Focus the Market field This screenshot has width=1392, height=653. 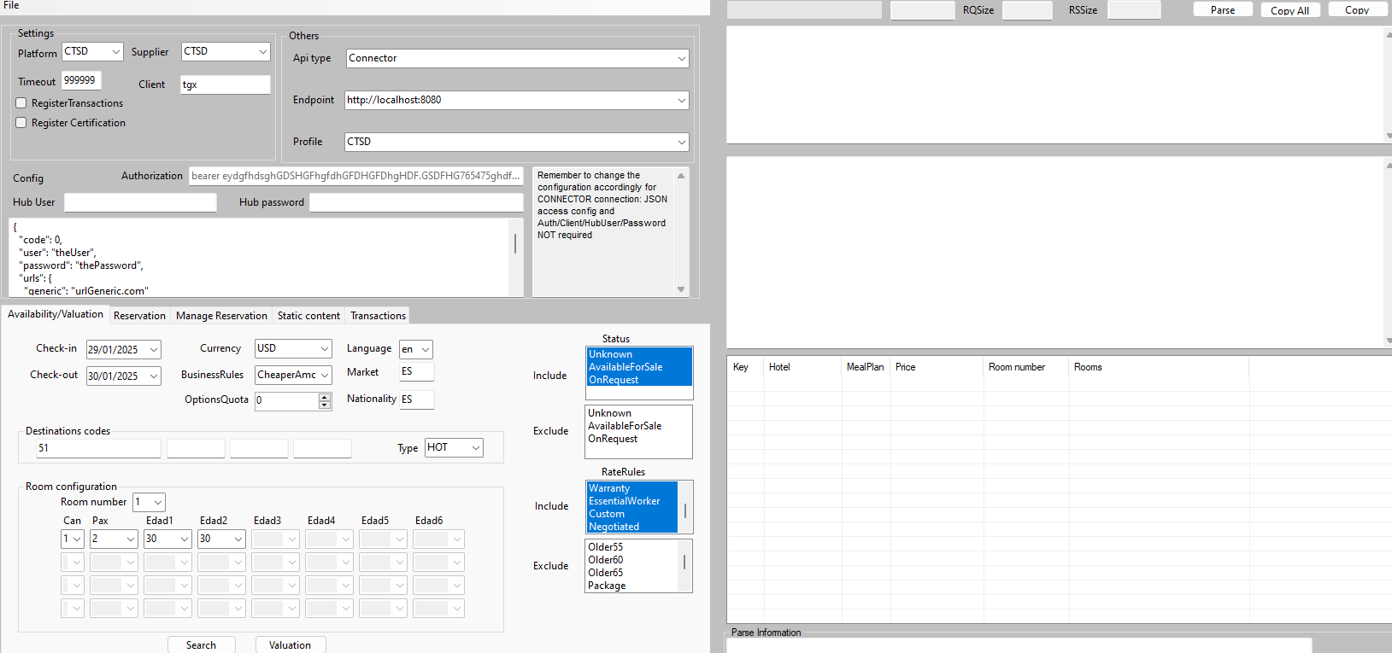coord(416,371)
